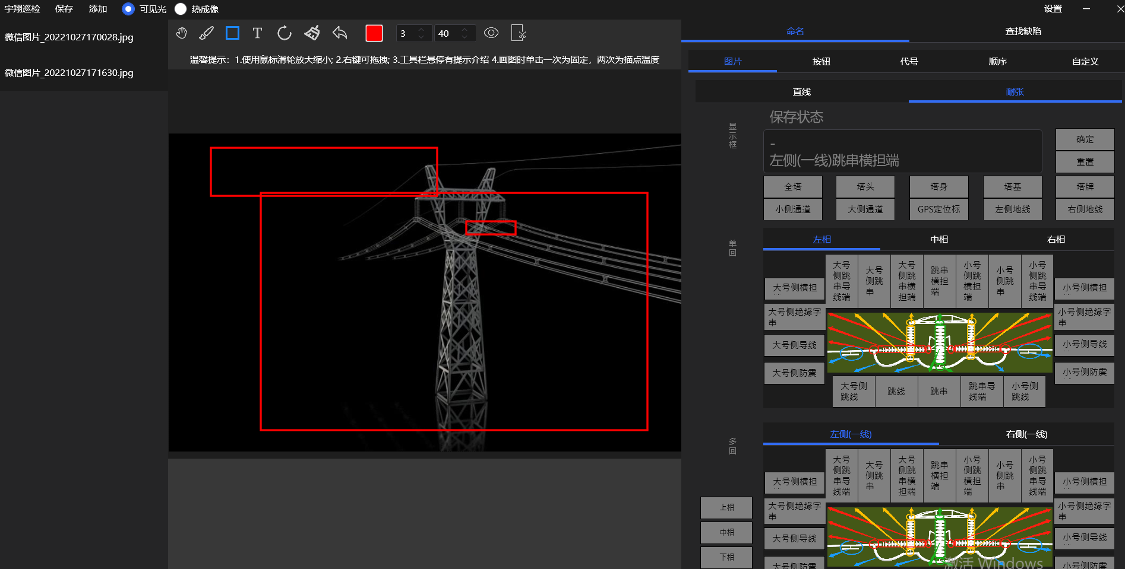The width and height of the screenshot is (1125, 569).
Task: Select the brush drawing tool
Action: (x=206, y=33)
